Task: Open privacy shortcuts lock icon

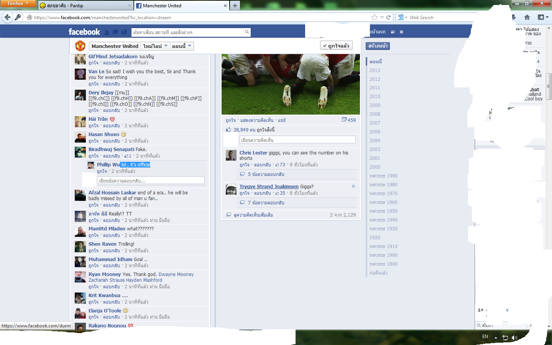Action: click(x=393, y=32)
